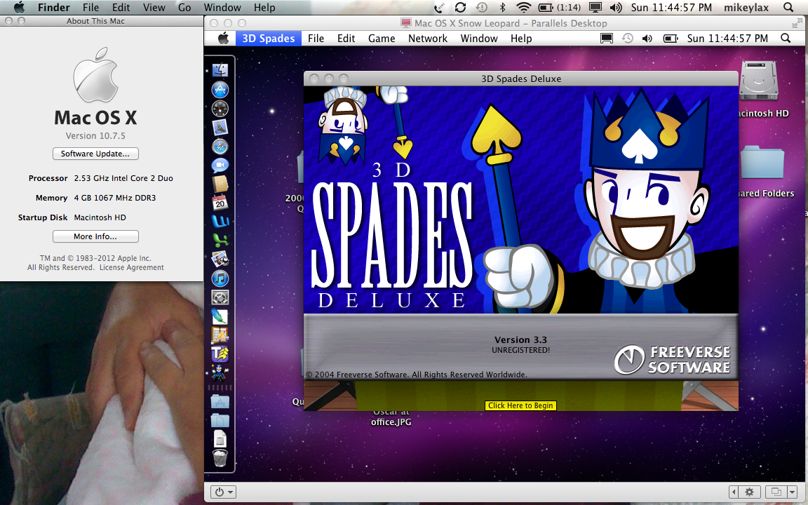The width and height of the screenshot is (808, 505).
Task: Open Finder's View menu on host
Action: [x=154, y=7]
